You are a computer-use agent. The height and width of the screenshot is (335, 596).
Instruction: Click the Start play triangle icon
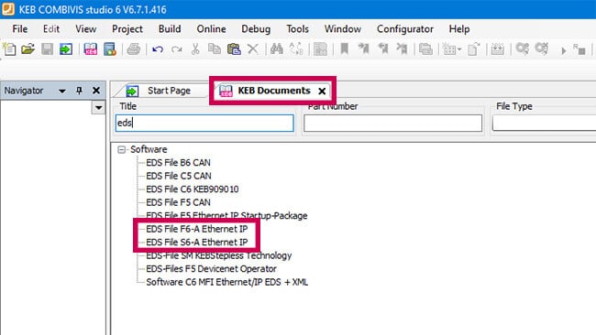pyautogui.click(x=564, y=50)
